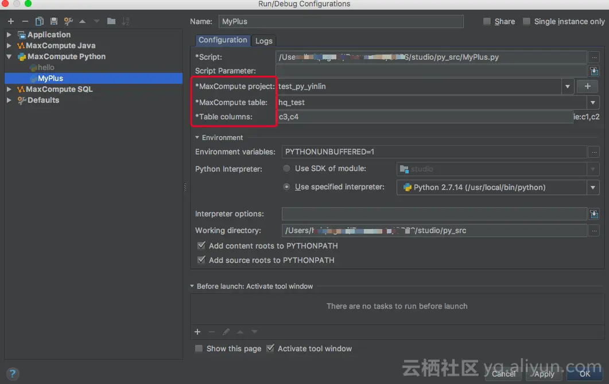Viewport: 609px width, 384px height.
Task: Select hello configuration in tree
Action: point(46,67)
